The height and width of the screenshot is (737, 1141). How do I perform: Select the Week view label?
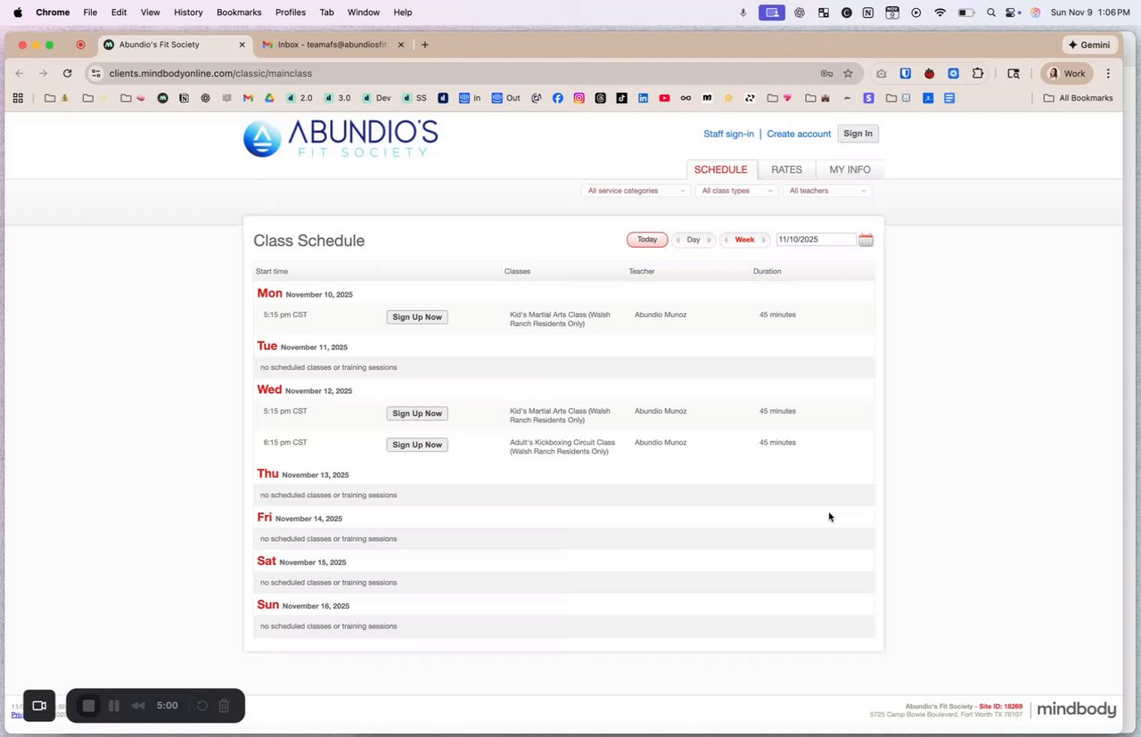(744, 240)
